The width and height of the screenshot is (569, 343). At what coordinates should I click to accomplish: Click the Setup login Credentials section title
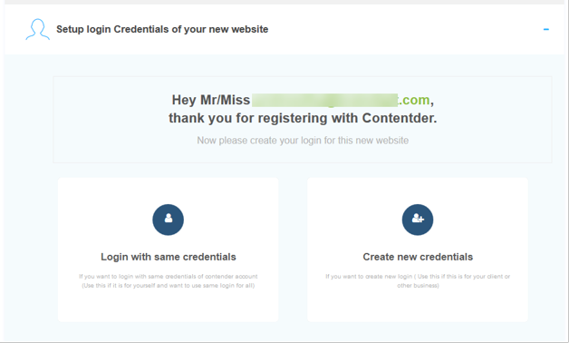(162, 29)
